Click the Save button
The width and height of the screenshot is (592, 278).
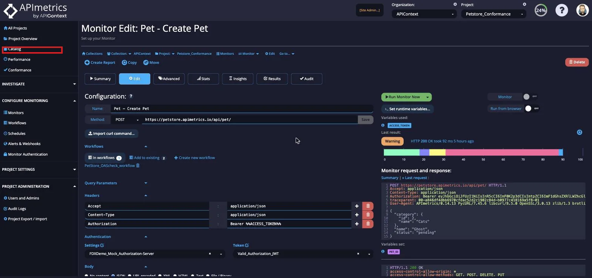(365, 119)
